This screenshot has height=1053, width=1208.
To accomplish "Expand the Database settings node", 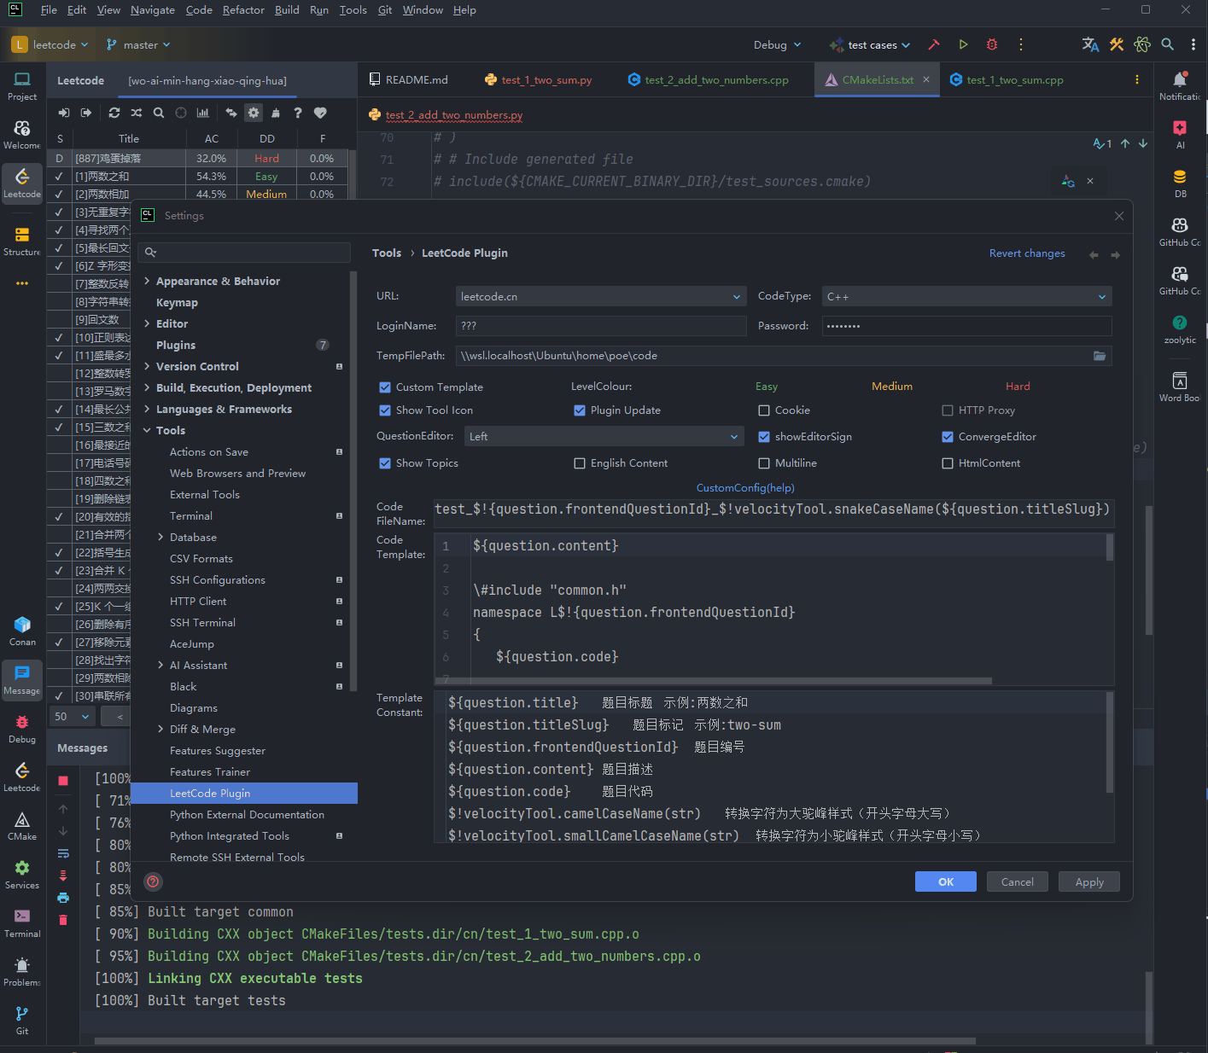I will [160, 538].
